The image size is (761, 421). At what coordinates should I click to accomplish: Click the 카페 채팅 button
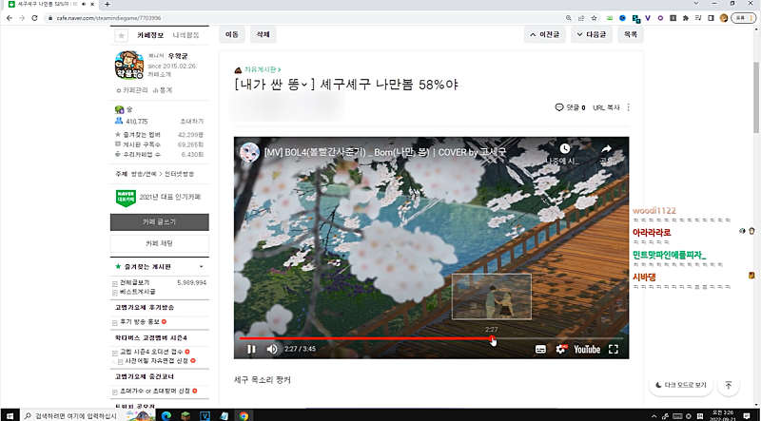tap(160, 243)
